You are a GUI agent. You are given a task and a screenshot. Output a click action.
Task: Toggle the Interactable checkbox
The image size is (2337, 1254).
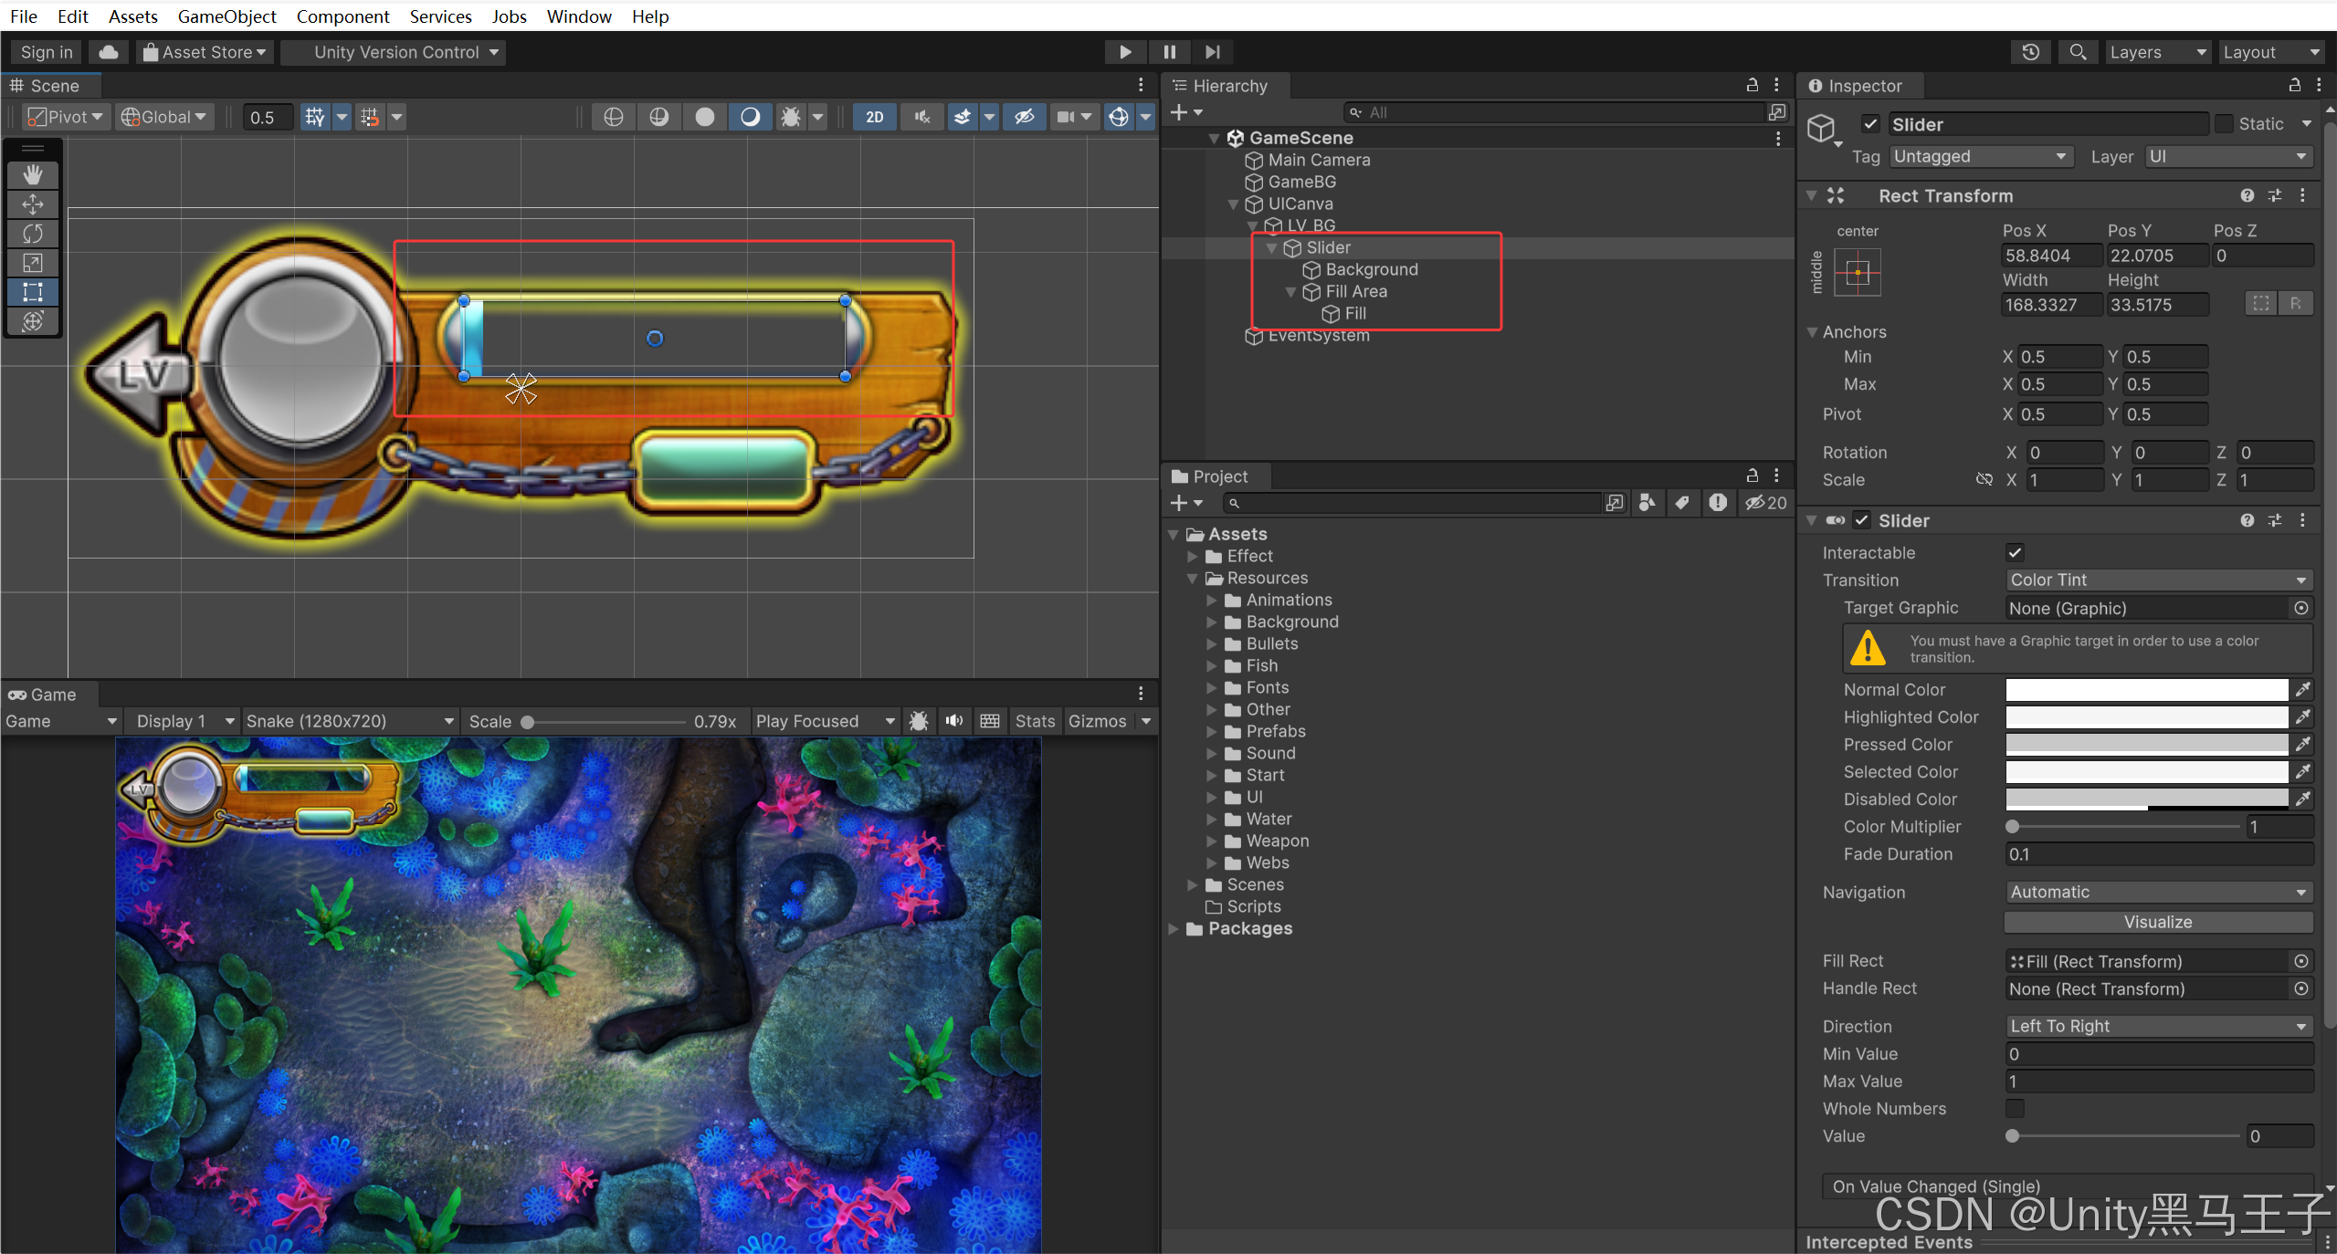coord(2015,552)
